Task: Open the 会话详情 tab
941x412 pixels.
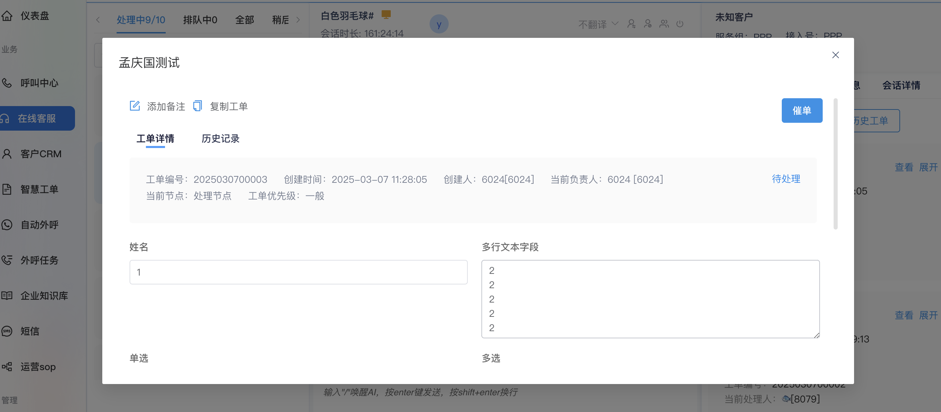Action: pyautogui.click(x=901, y=85)
